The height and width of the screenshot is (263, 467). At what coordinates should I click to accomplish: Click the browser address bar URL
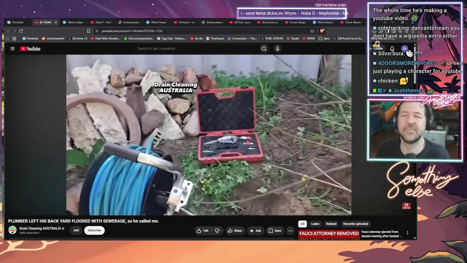pyautogui.click(x=132, y=31)
